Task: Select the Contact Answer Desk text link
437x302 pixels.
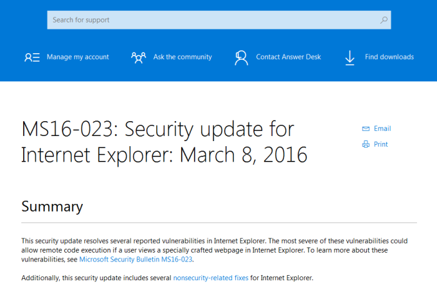Action: (290, 57)
